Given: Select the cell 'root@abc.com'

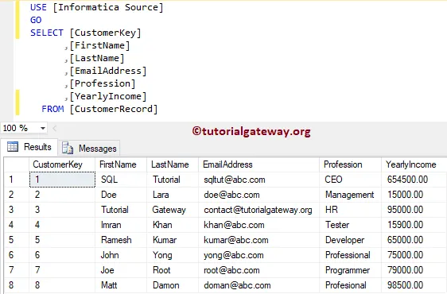Looking at the screenshot, I should [x=258, y=270].
